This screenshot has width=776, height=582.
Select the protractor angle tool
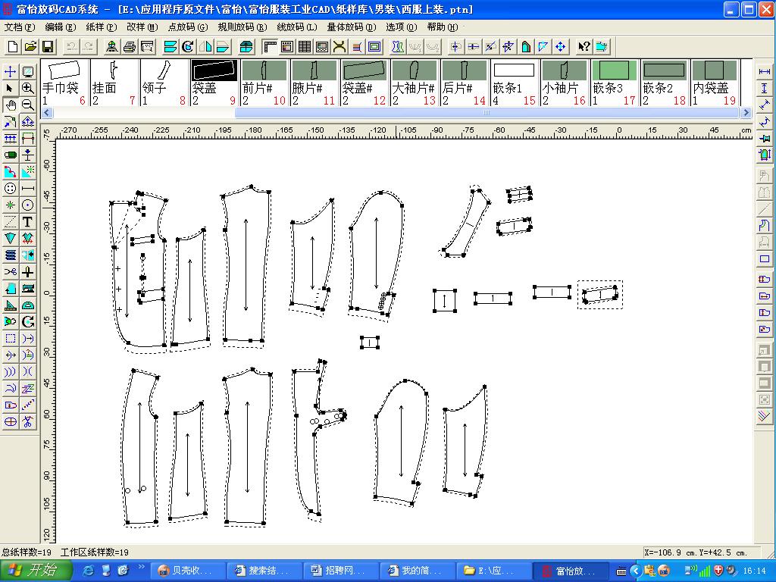point(28,305)
